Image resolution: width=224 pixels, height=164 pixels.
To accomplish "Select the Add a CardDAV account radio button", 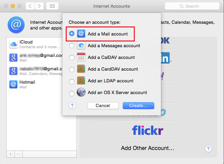I will click(72, 70).
